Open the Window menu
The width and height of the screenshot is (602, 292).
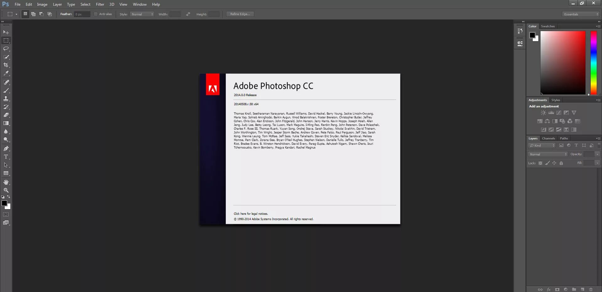tap(140, 4)
